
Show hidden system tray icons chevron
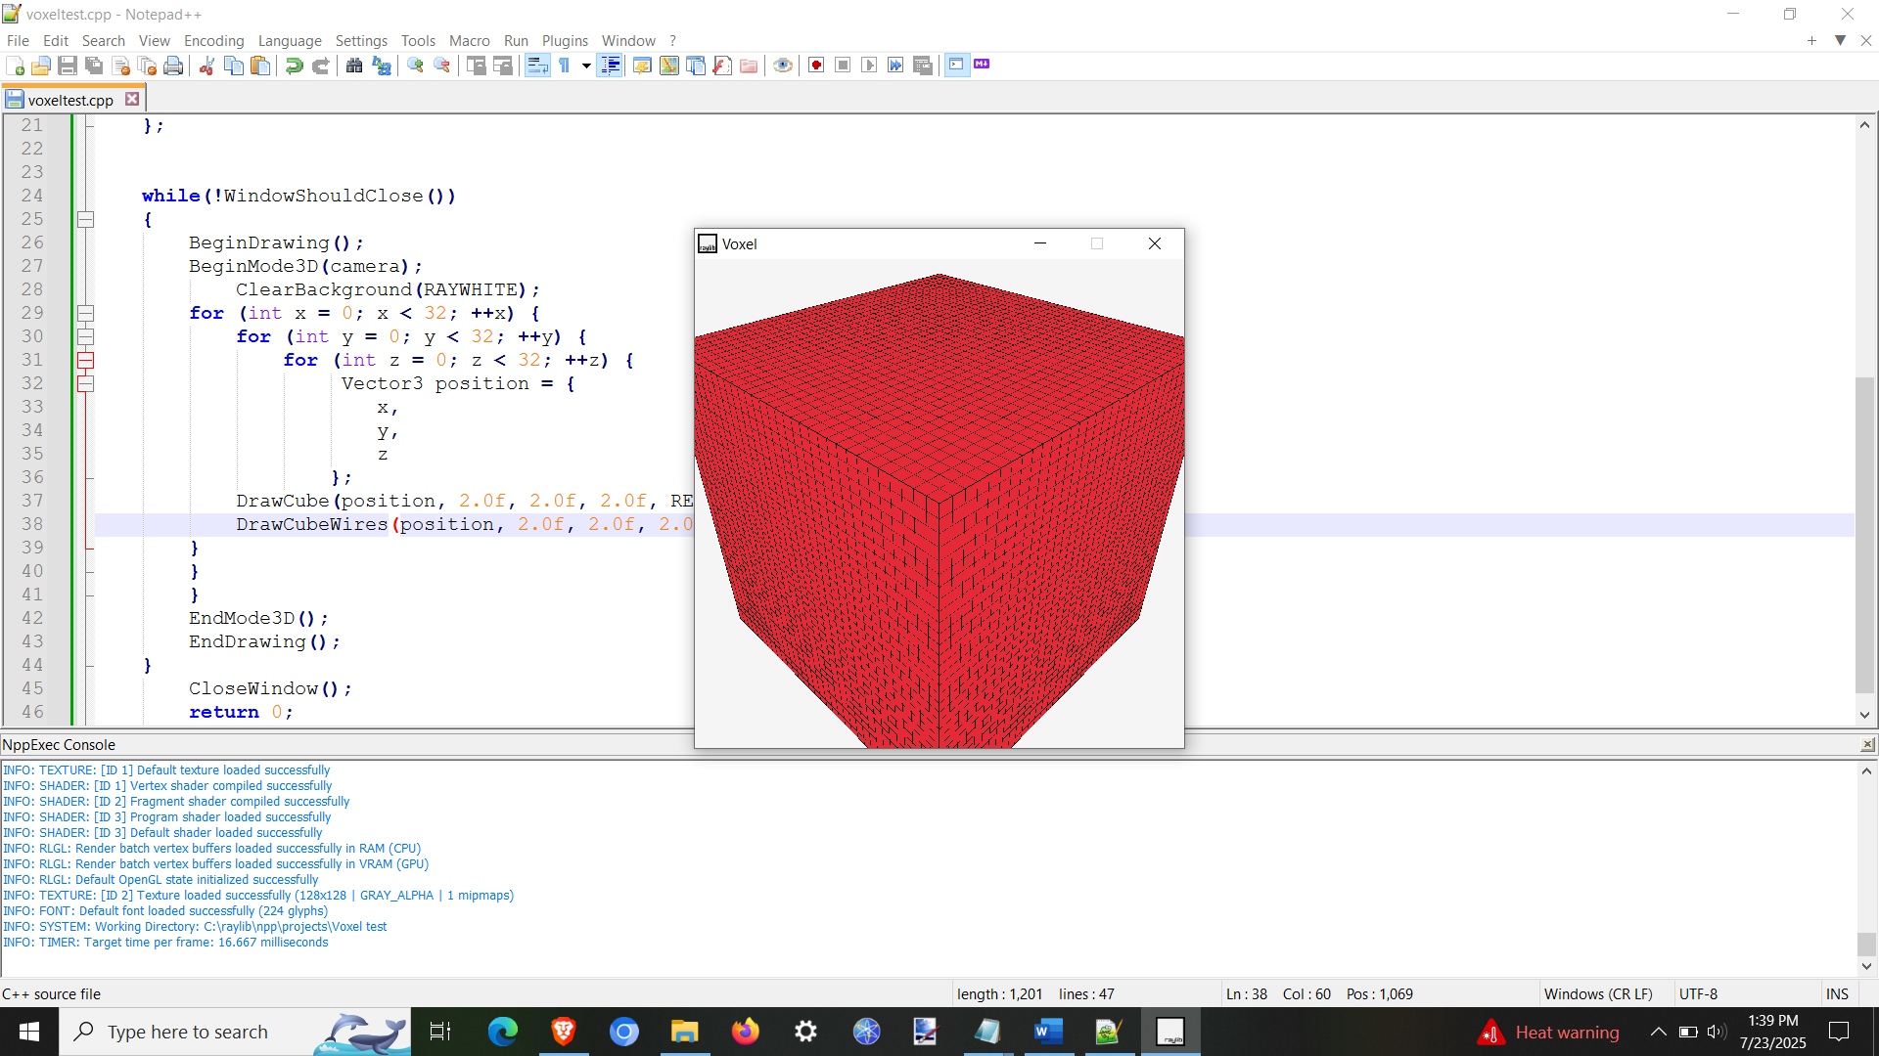click(1658, 1032)
